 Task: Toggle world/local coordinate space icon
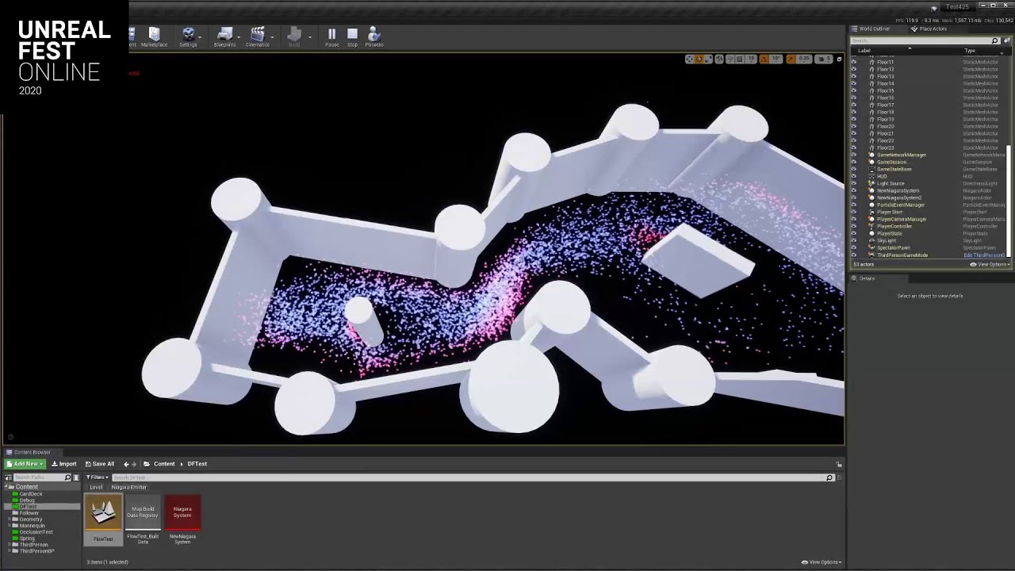[x=719, y=59]
